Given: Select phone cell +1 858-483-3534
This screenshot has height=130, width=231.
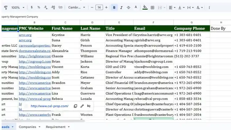Looking at the screenshot, I should [192, 99].
